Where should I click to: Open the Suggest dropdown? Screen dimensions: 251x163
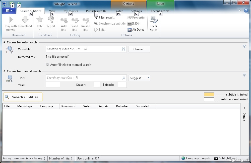tap(139, 78)
